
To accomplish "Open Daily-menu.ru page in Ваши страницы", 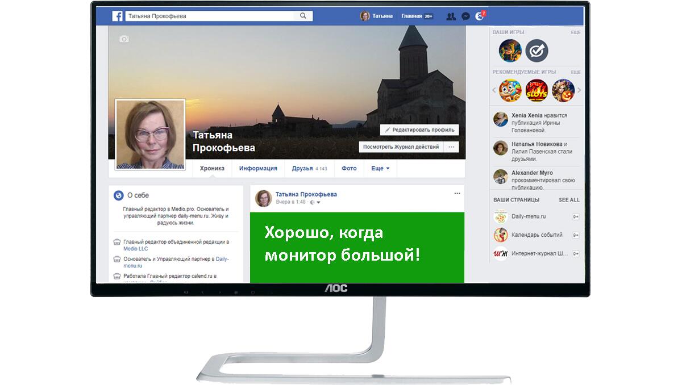I will point(529,216).
